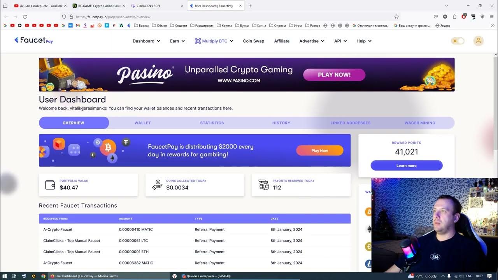Click the orange Play Now button
Image resolution: width=498 pixels, height=280 pixels.
(x=320, y=150)
